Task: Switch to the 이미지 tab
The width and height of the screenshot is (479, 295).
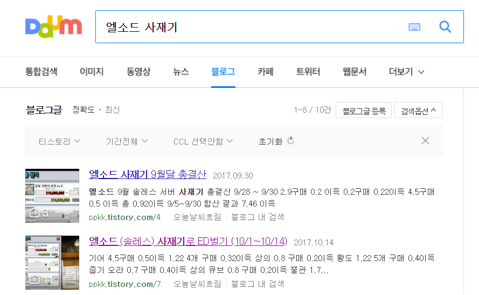Action: pyautogui.click(x=92, y=72)
